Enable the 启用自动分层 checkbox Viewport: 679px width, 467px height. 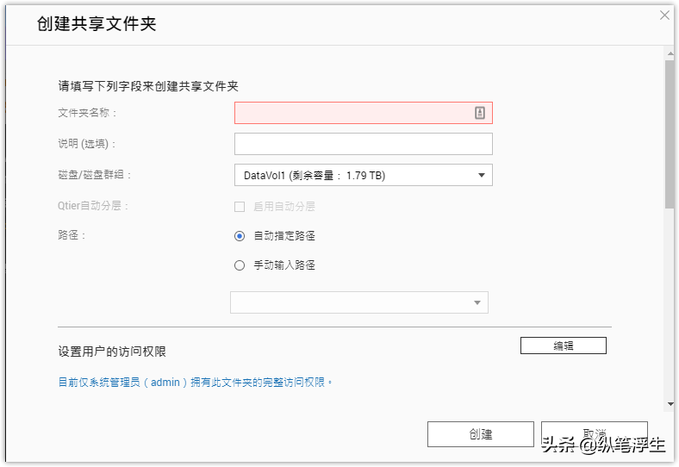pos(240,207)
